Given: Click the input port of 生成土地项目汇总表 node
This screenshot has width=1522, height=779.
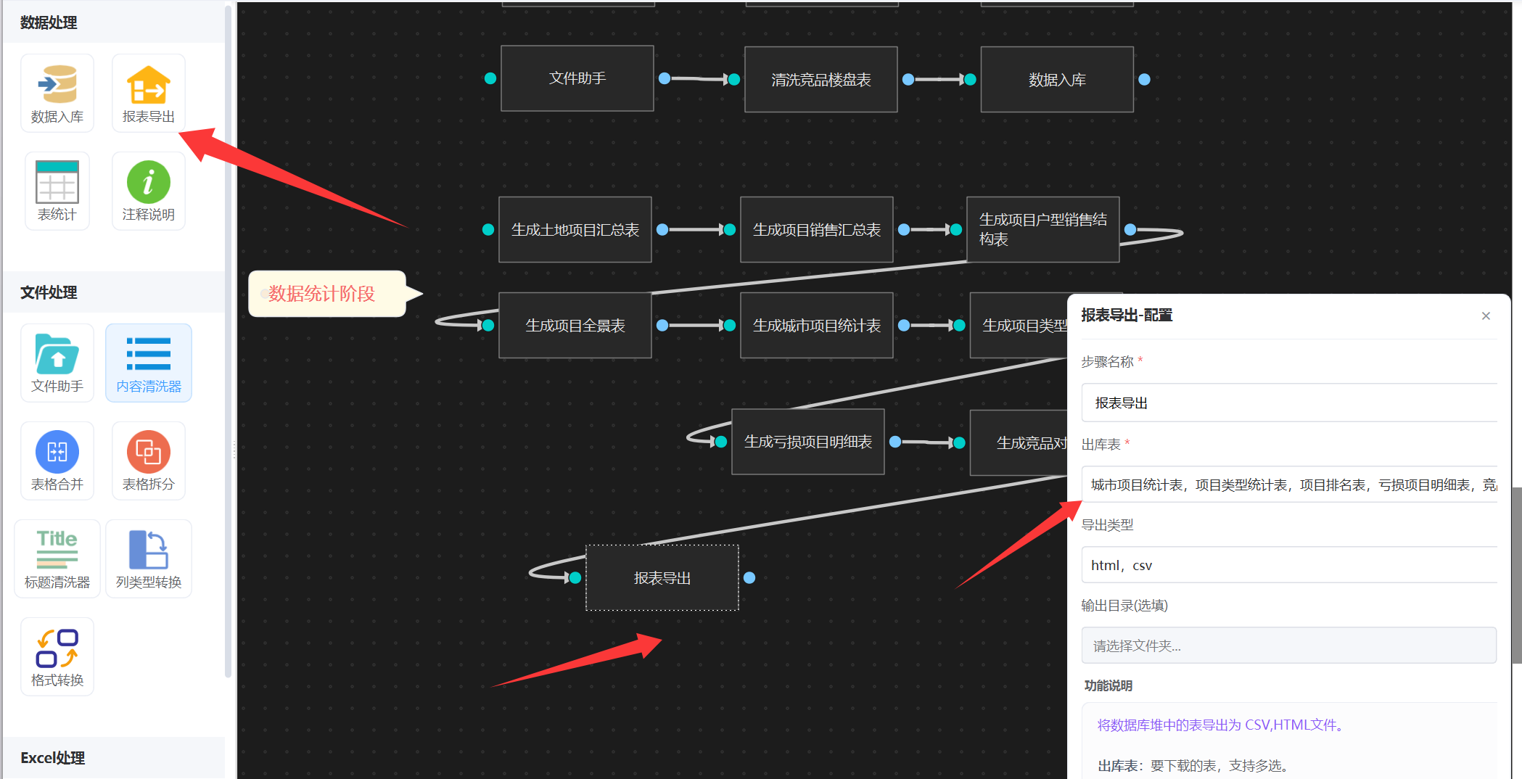Looking at the screenshot, I should click(x=488, y=230).
